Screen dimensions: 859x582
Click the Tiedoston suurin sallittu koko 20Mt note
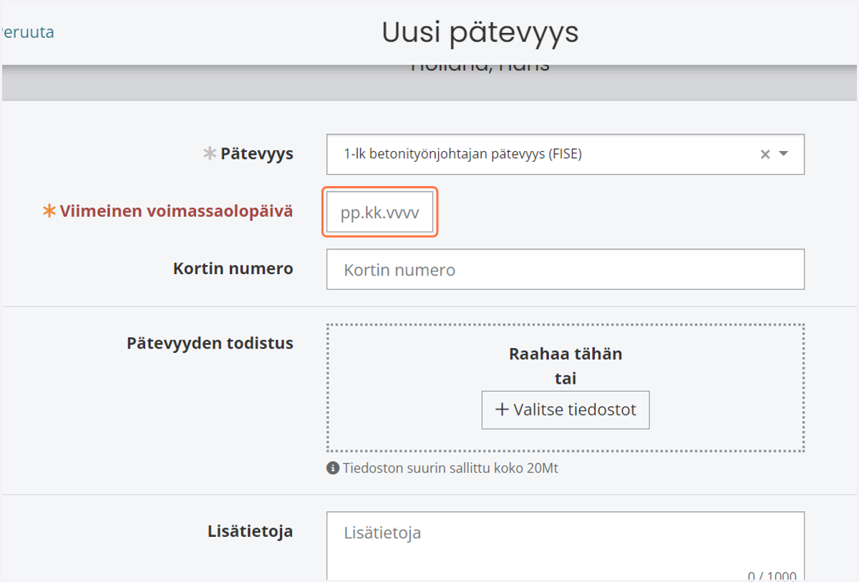(450, 469)
